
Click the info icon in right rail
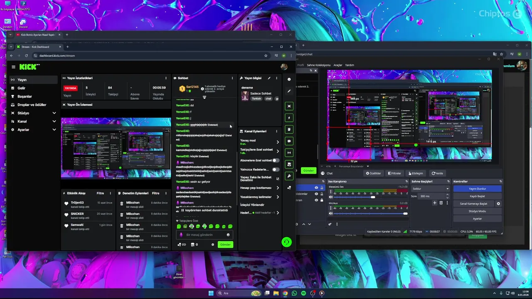pyautogui.click(x=289, y=79)
